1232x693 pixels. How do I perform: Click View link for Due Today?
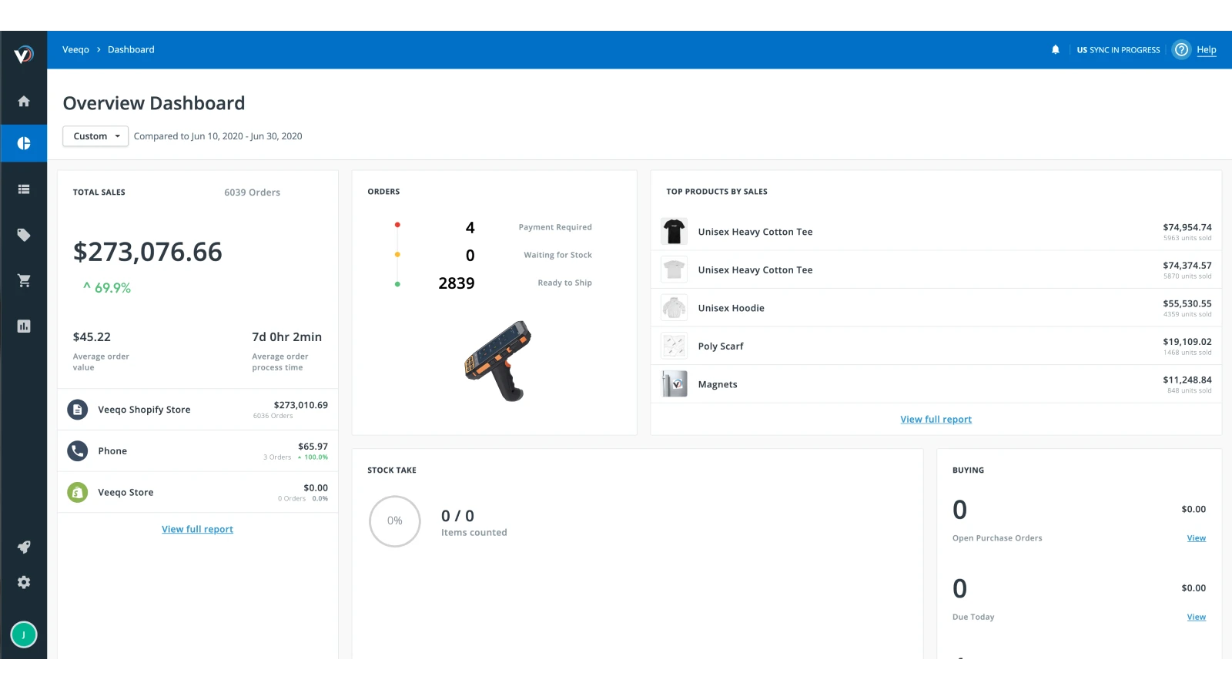pos(1197,617)
